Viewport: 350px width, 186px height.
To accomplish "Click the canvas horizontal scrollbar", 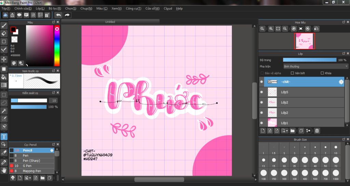I will tap(159, 179).
